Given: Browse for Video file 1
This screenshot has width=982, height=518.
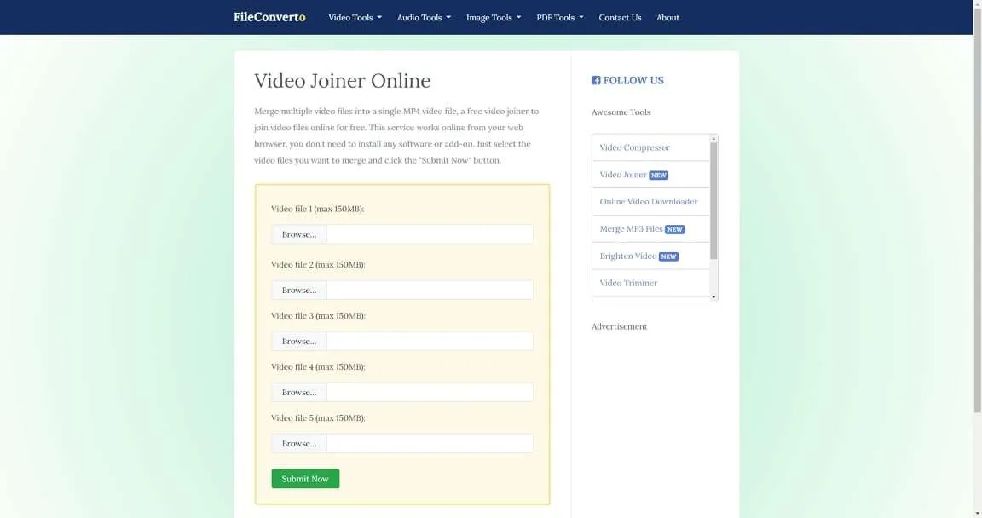Looking at the screenshot, I should pos(298,234).
